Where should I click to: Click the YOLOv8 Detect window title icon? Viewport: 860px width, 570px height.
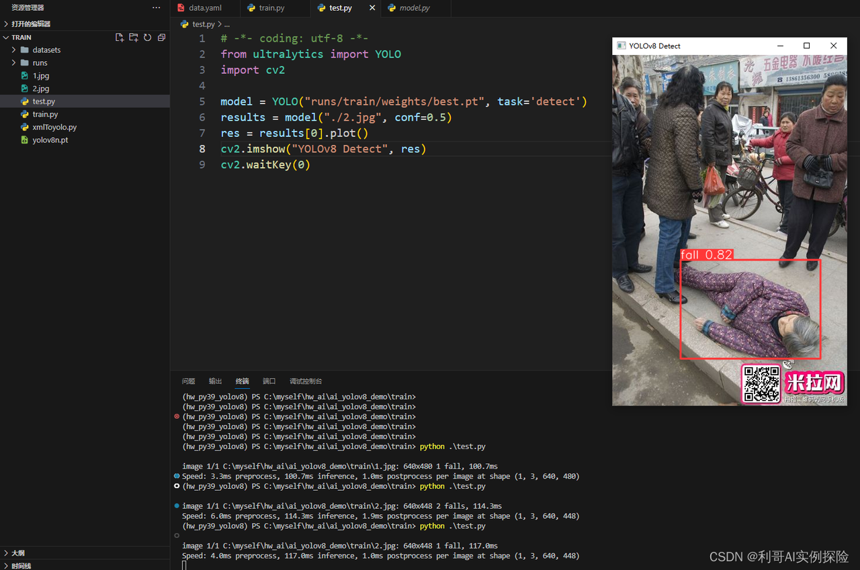(621, 46)
